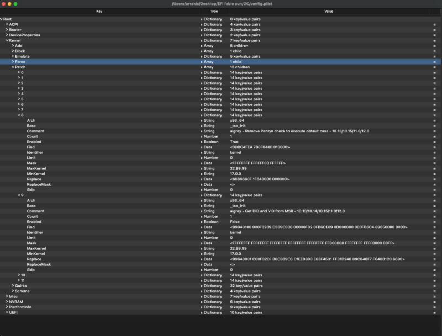Expand the Block array
The image size is (442, 336).
tap(13, 51)
